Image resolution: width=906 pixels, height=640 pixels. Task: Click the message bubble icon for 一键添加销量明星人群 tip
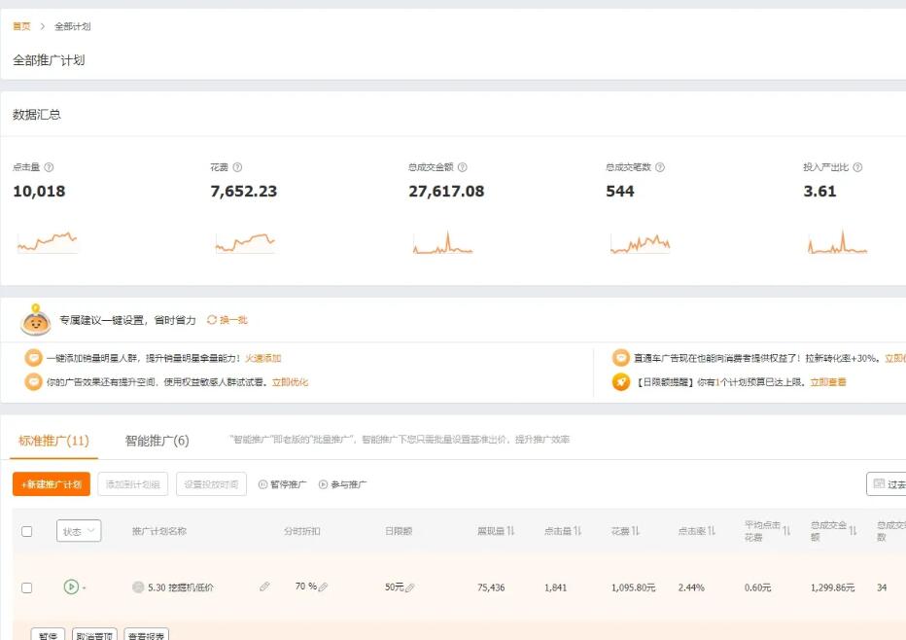(33, 358)
